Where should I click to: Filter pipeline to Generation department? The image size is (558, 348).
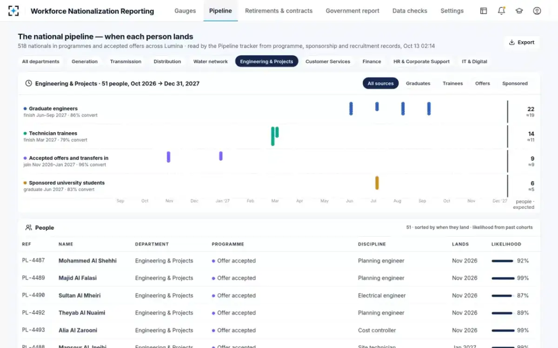[x=85, y=61]
